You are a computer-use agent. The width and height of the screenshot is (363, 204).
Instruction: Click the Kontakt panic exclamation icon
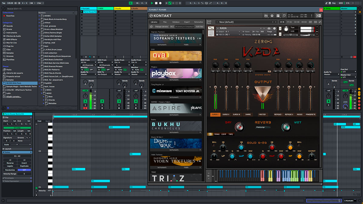point(311,16)
